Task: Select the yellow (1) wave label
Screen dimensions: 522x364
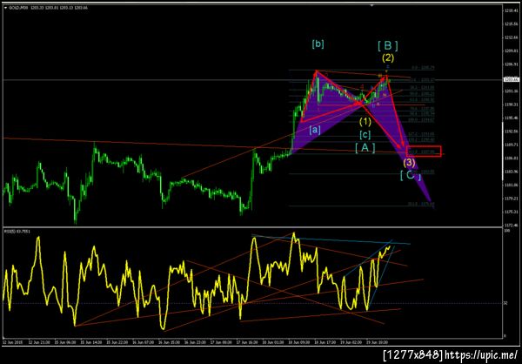Action: click(365, 122)
